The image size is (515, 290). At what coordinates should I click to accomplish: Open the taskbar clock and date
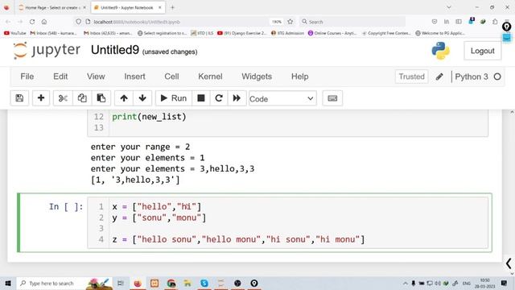point(484,283)
